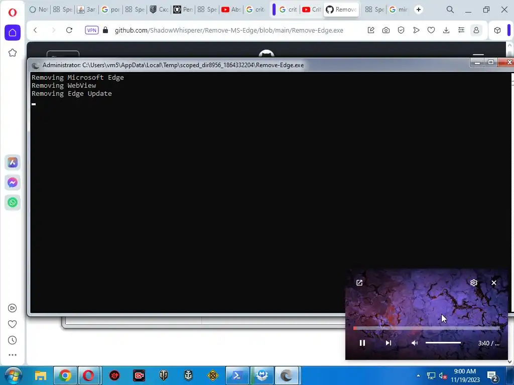Pause the pop-out video

(362, 343)
